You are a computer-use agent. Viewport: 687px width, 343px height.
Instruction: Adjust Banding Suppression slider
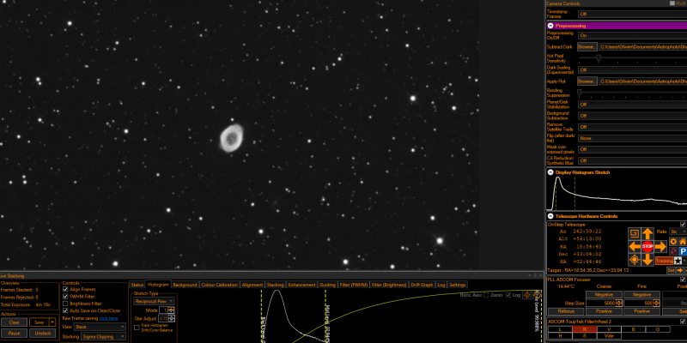(x=579, y=93)
